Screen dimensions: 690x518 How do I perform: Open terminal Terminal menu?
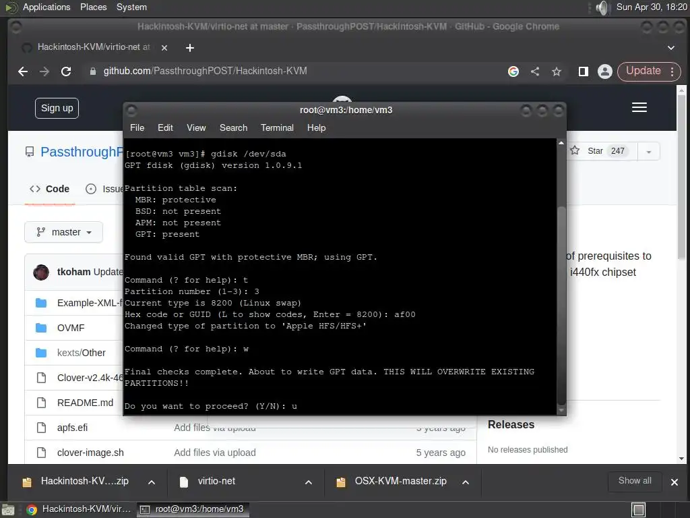pyautogui.click(x=277, y=127)
